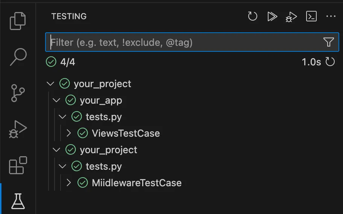Run all tests with double-play icon

click(x=272, y=17)
